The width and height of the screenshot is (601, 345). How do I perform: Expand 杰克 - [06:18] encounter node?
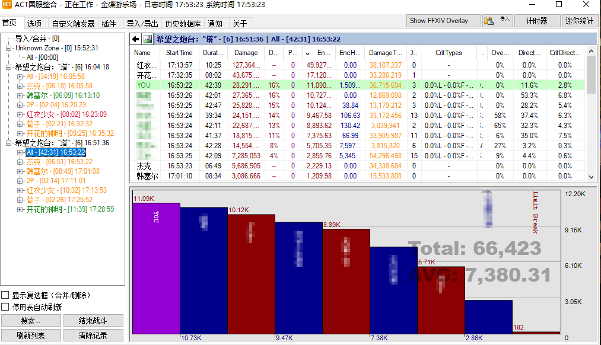click(20, 86)
